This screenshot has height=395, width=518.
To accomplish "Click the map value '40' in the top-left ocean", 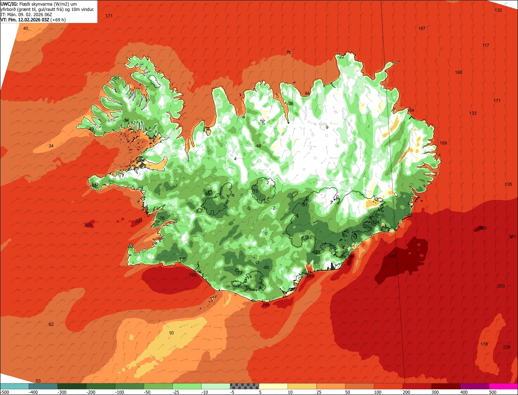I will point(25,28).
